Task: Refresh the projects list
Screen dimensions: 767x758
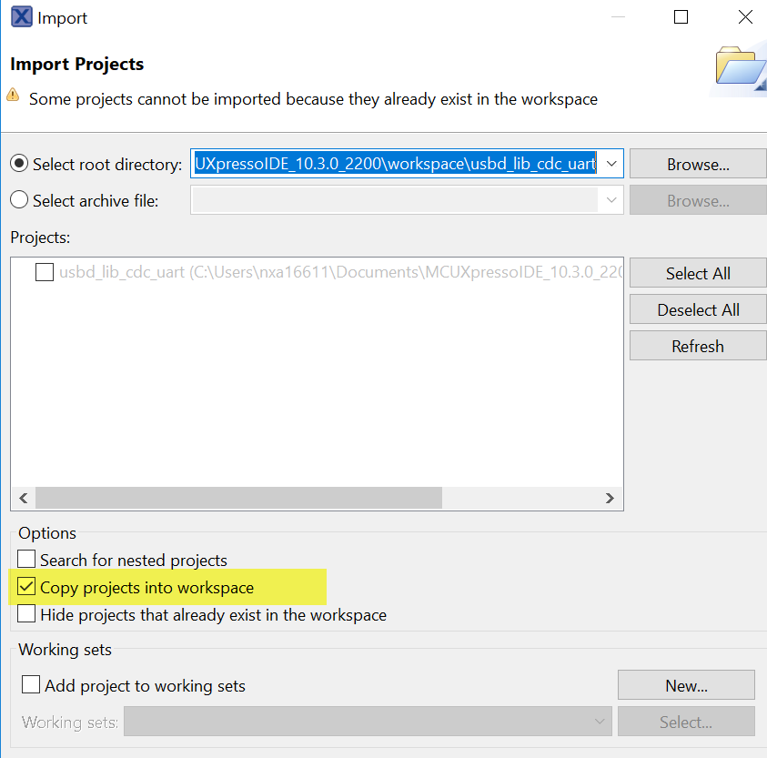Action: (x=698, y=346)
